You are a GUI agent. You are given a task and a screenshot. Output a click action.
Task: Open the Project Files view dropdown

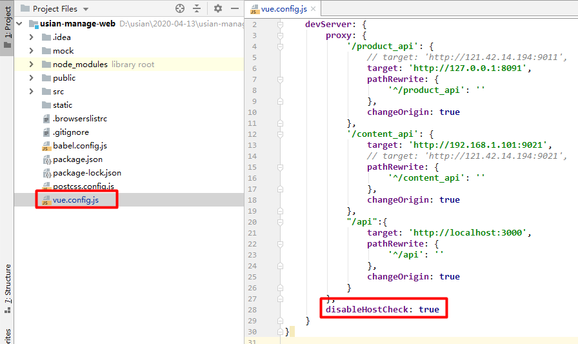(x=86, y=9)
